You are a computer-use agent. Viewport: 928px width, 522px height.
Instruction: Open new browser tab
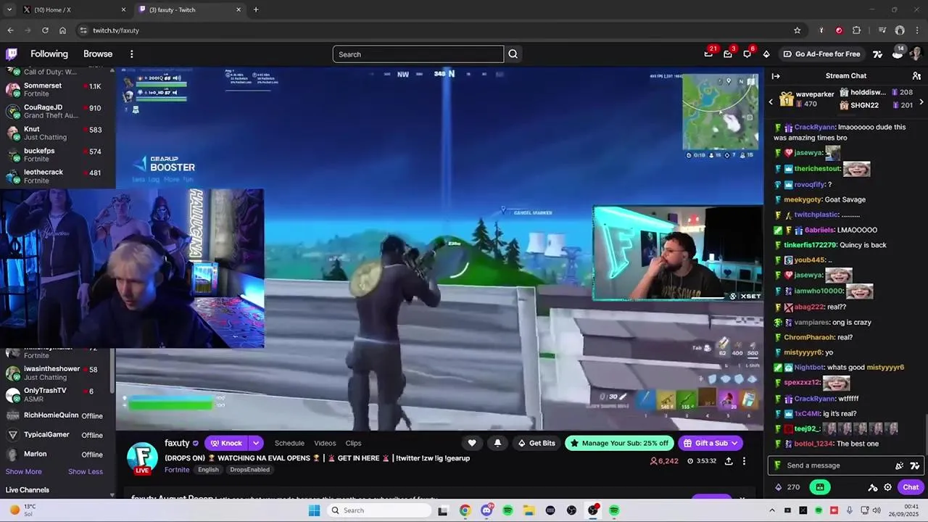coord(256,9)
